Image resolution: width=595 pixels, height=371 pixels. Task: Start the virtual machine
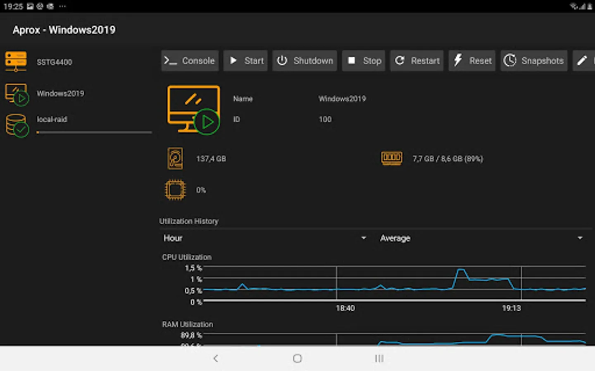pyautogui.click(x=245, y=61)
